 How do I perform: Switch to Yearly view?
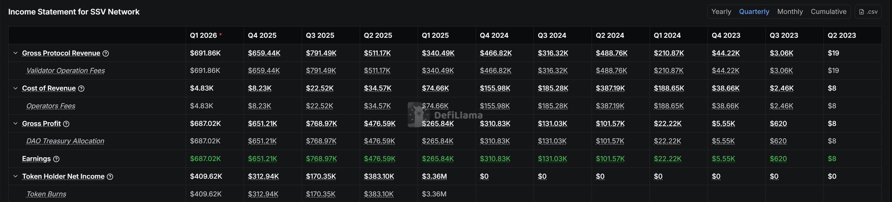click(x=721, y=12)
